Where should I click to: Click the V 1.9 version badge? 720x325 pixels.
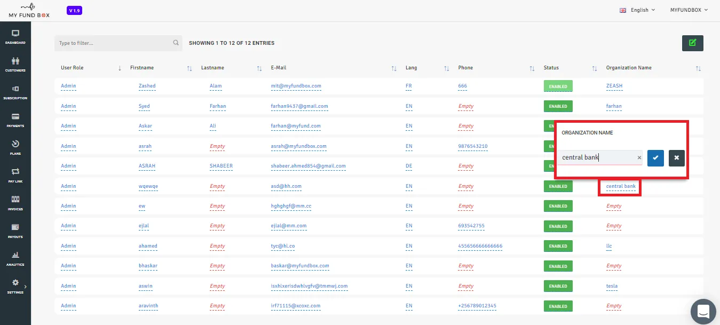(x=75, y=11)
